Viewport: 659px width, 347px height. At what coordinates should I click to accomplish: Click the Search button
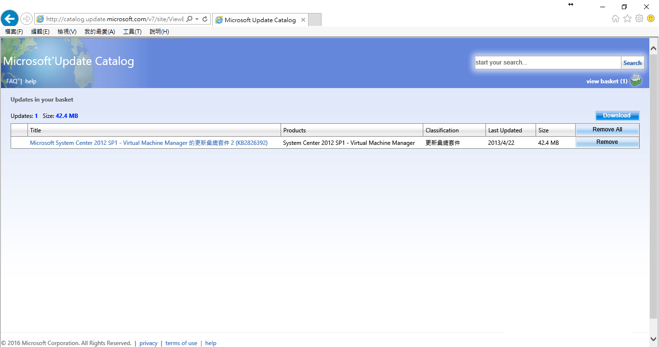tap(632, 63)
